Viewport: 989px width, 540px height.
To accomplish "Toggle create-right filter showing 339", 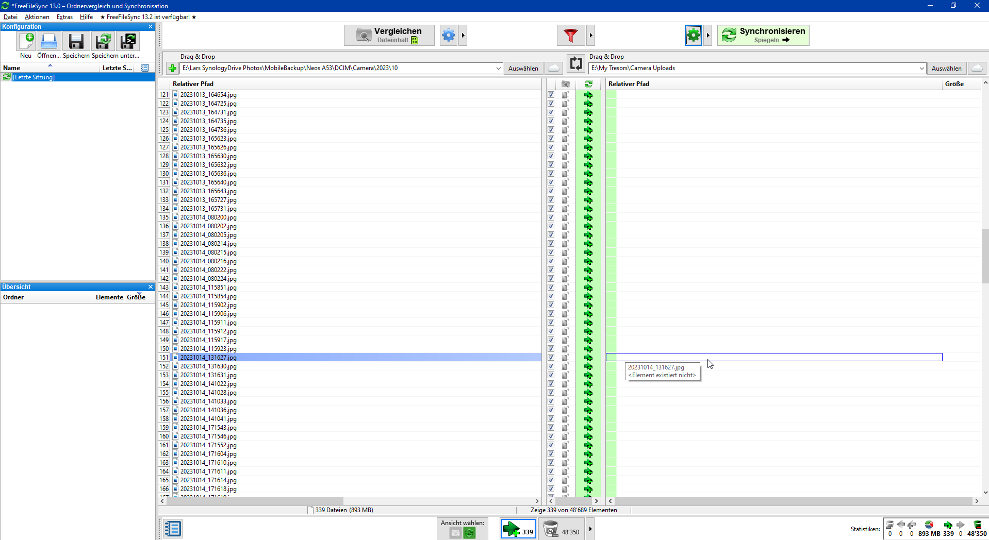I will point(518,529).
